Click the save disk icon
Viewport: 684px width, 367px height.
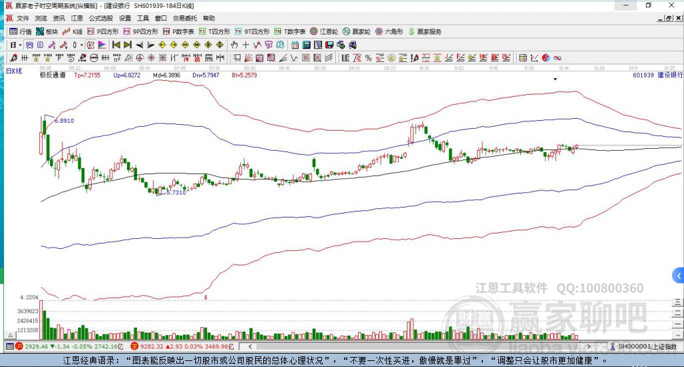point(329,45)
